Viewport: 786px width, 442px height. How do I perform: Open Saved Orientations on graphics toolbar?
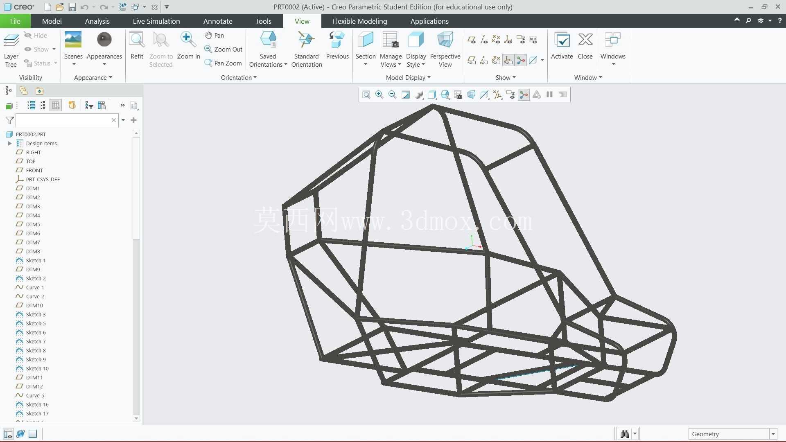click(445, 95)
